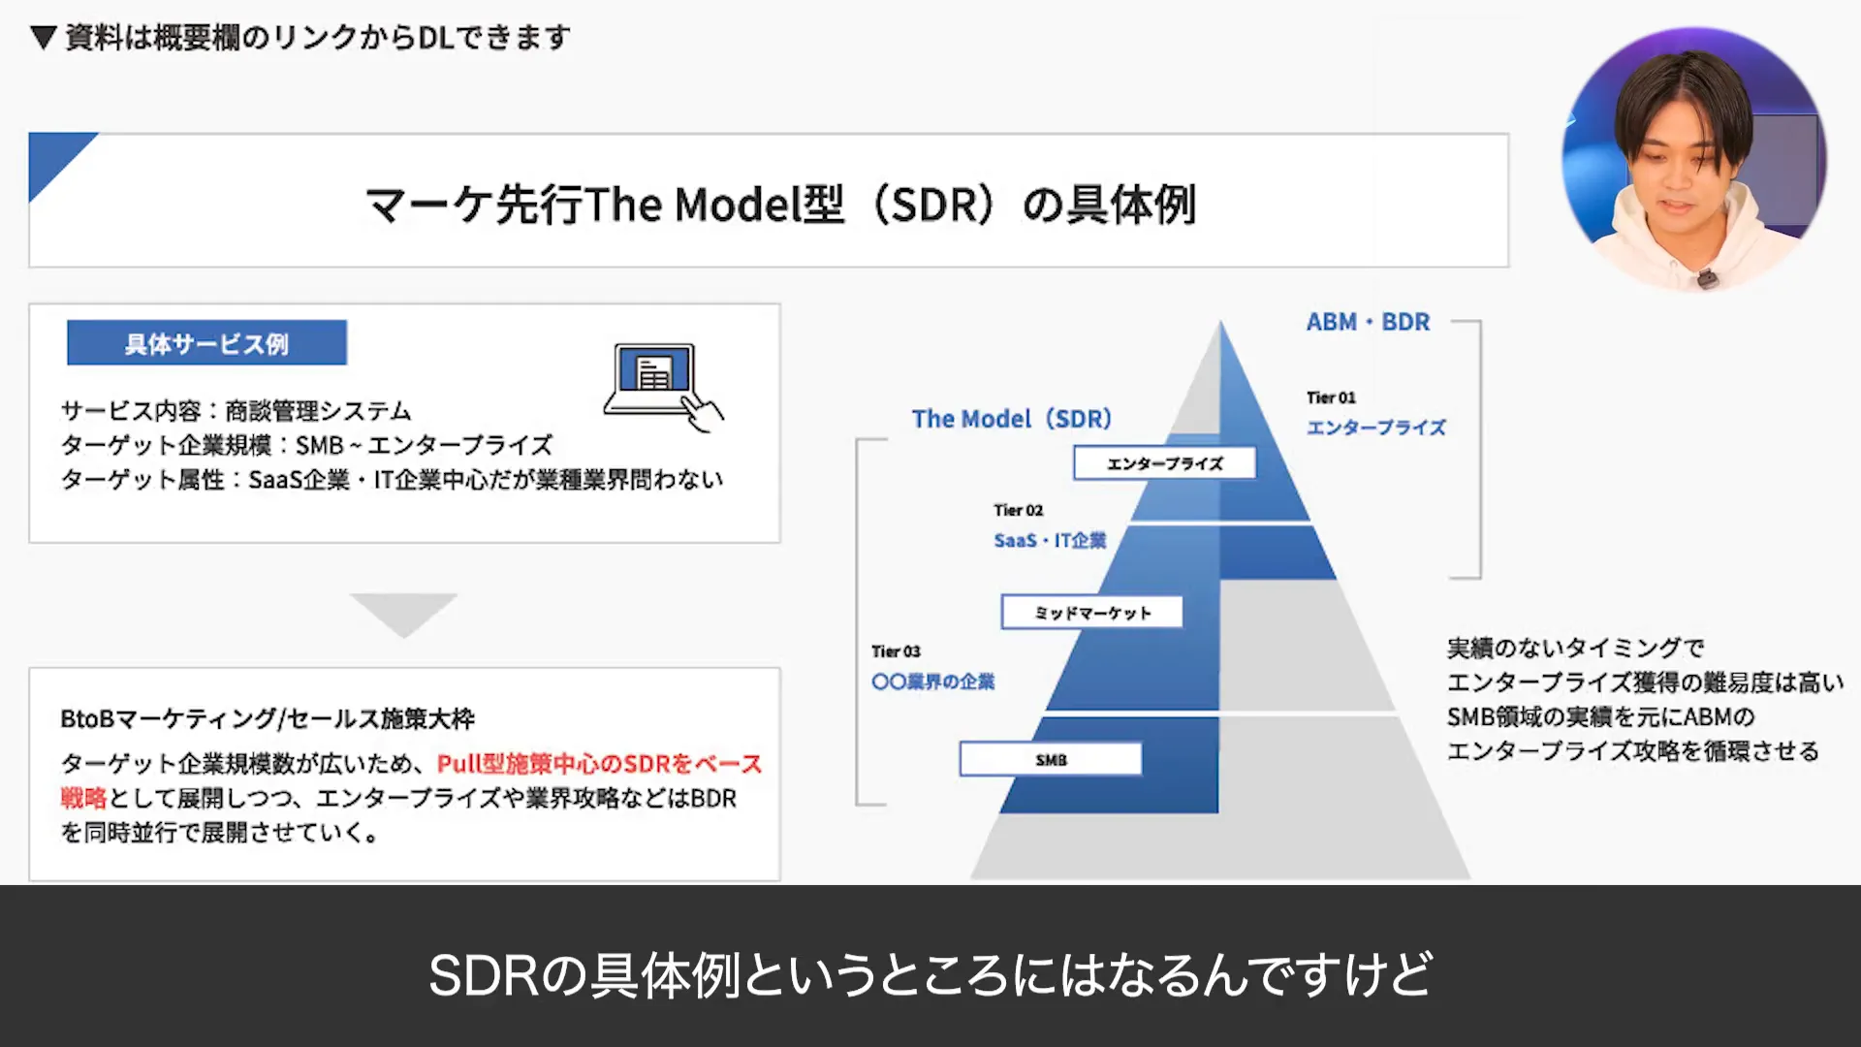Click the エンタープライズ box on the pyramid
The height and width of the screenshot is (1047, 1861).
(1164, 463)
